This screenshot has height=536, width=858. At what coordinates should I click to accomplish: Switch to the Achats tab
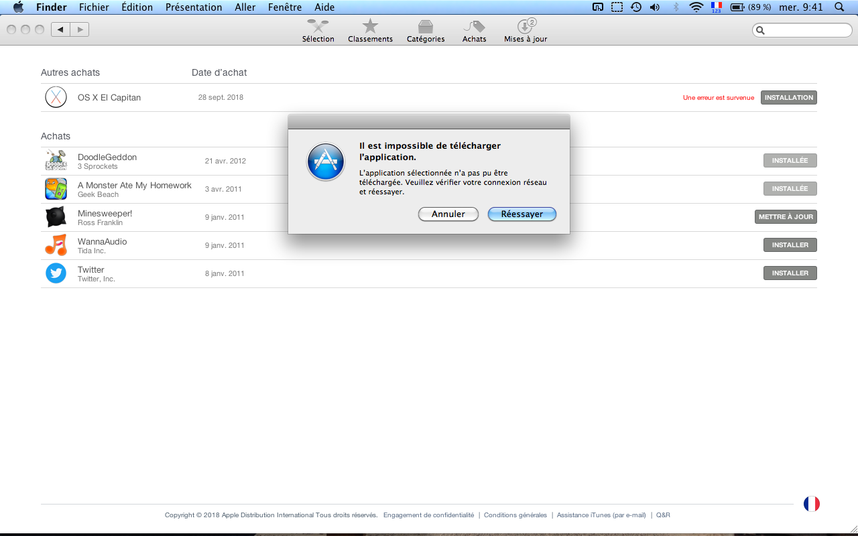pyautogui.click(x=475, y=31)
